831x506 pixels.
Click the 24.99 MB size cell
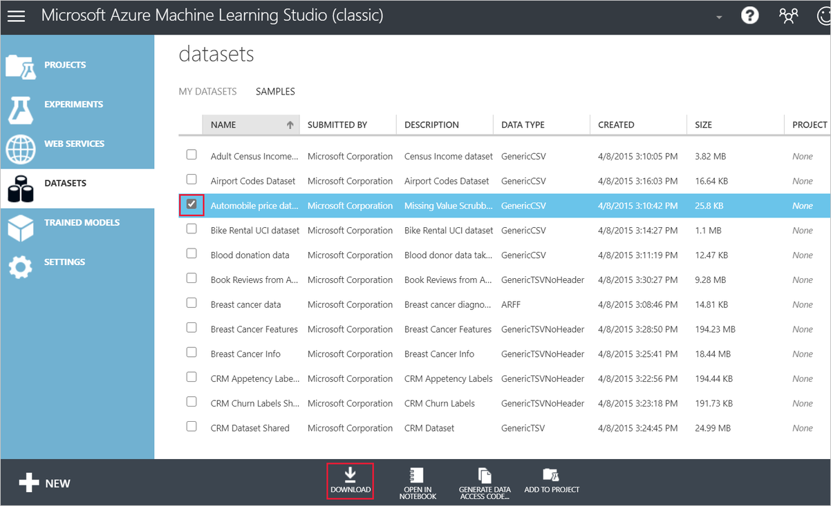click(x=713, y=428)
